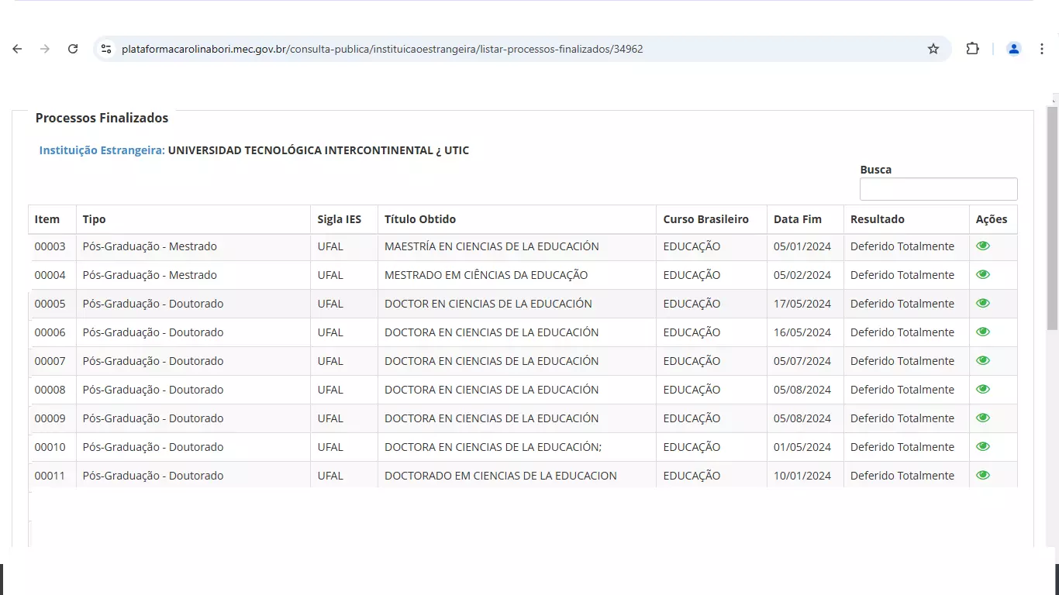Click the Processos Finalizados heading
1059x595 pixels.
coord(102,118)
